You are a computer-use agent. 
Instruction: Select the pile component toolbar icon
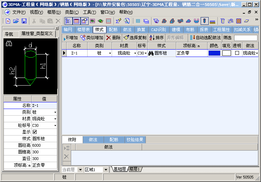coord(204,21)
